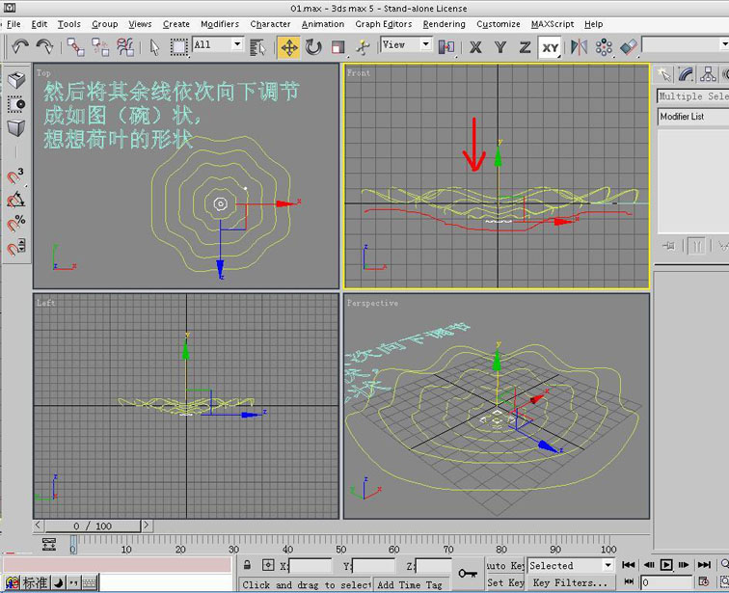Click the time slider left arrow
The width and height of the screenshot is (729, 593).
[x=39, y=526]
